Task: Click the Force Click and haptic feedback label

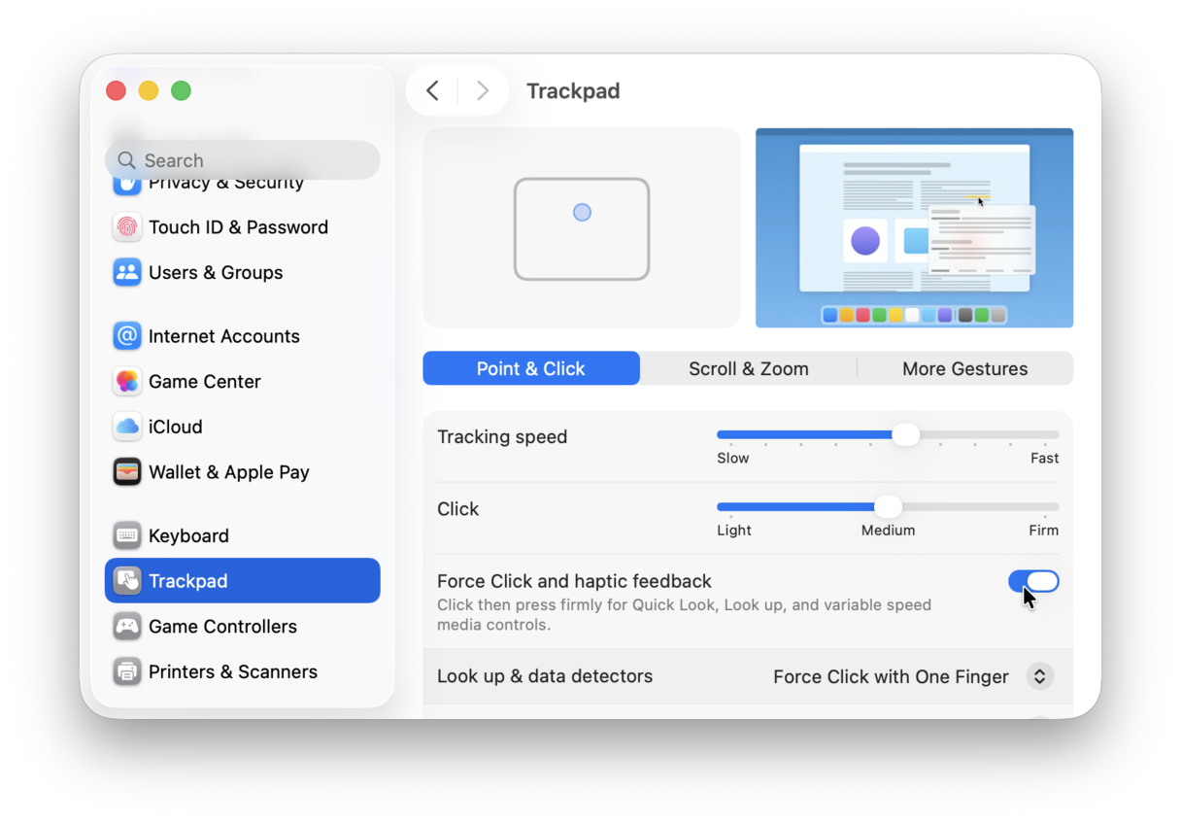Action: pyautogui.click(x=574, y=581)
